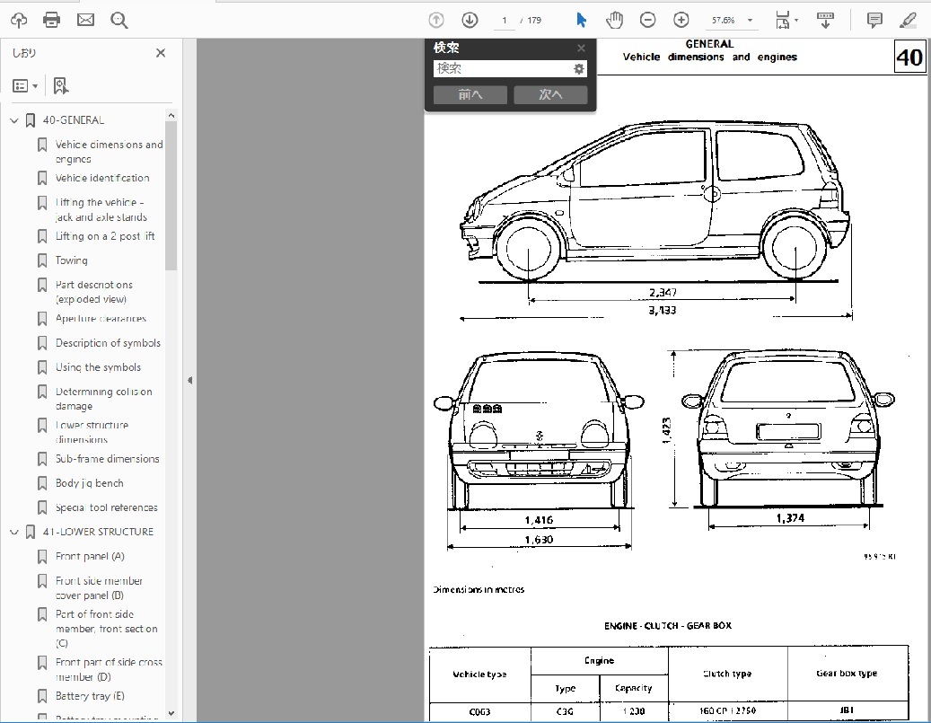This screenshot has width=931, height=723.
Task: Zoom out with the minus icon
Action: [x=648, y=20]
